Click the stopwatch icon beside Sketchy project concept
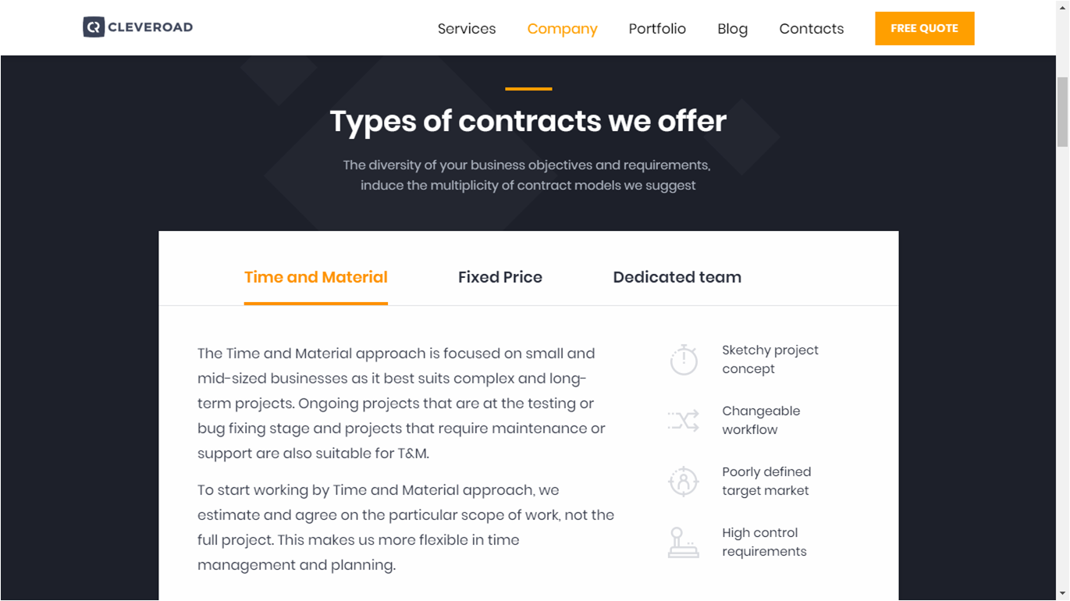Viewport: 1070px width, 601px height. click(684, 360)
